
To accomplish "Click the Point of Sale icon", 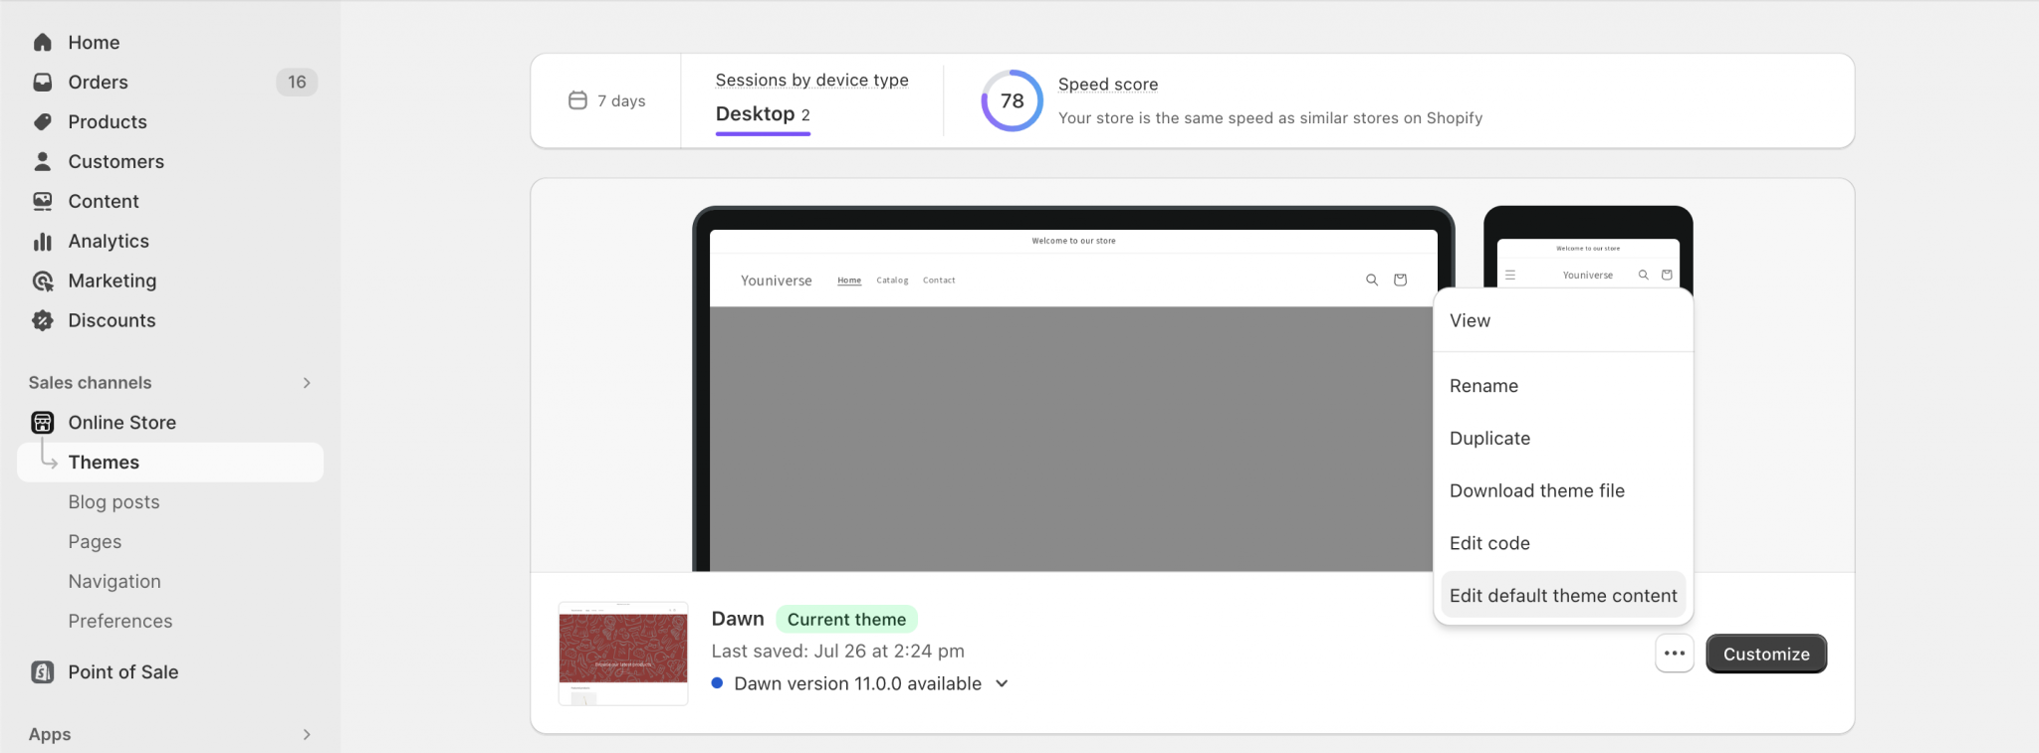I will [x=42, y=671].
